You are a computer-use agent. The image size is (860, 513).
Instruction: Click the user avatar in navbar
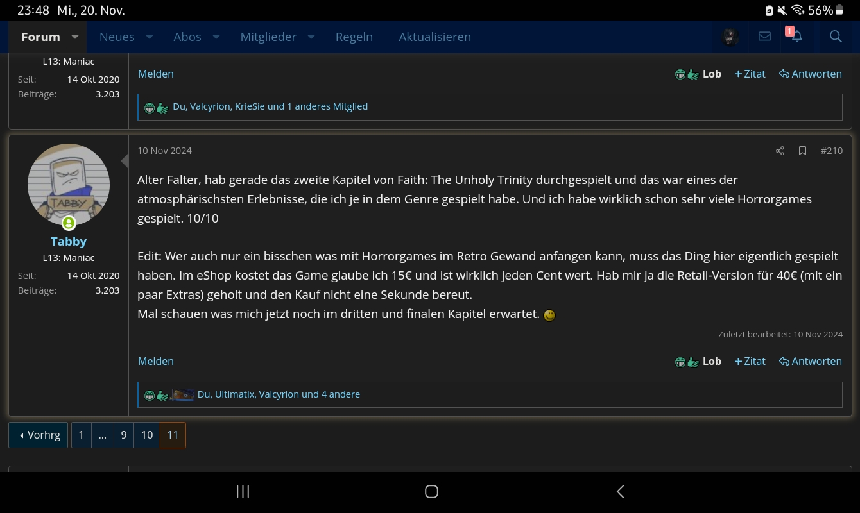coord(729,37)
